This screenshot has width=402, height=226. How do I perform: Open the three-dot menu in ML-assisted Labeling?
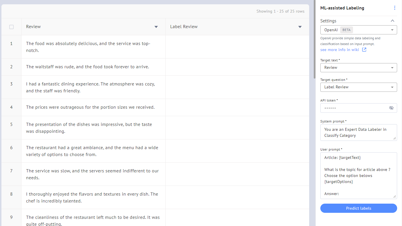(395, 8)
